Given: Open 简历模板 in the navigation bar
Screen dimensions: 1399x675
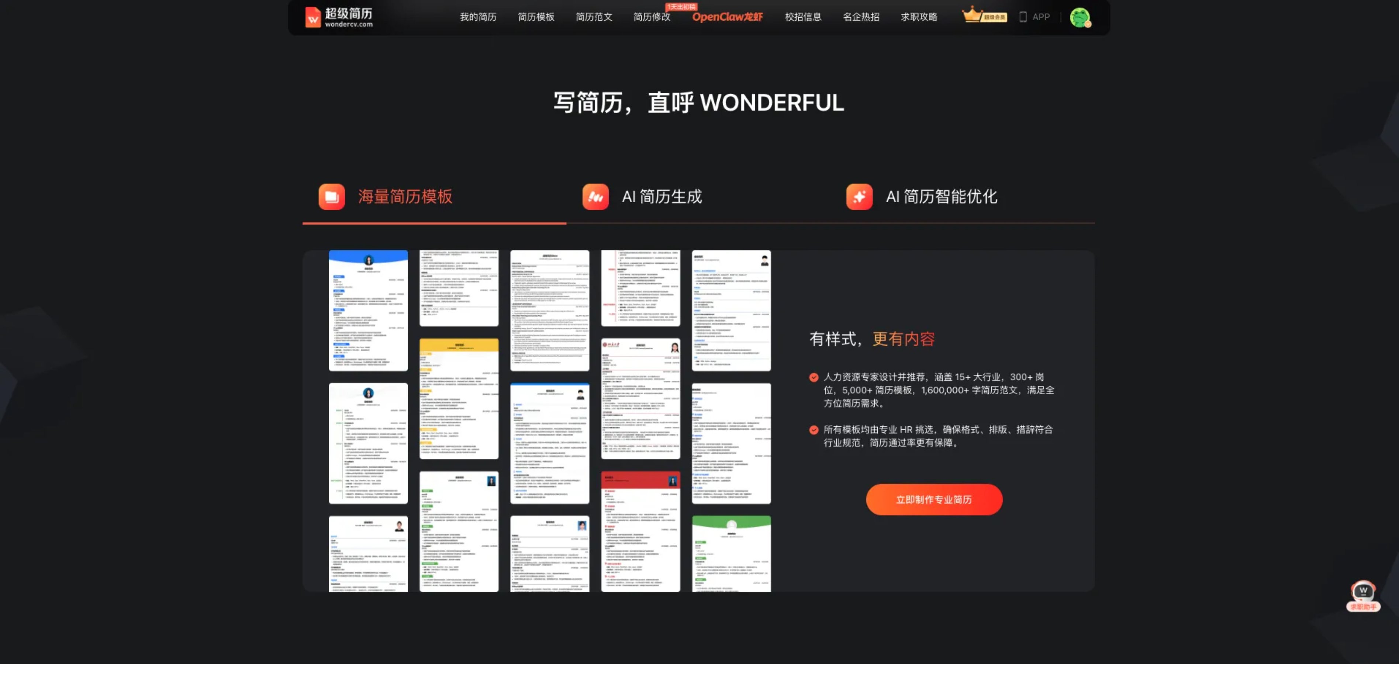Looking at the screenshot, I should tap(536, 17).
